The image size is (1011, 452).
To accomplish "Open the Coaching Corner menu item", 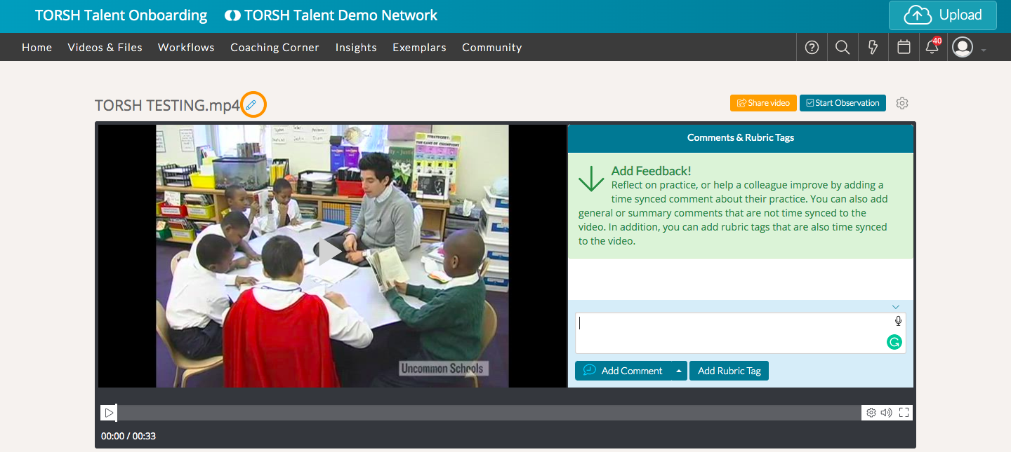I will coord(275,48).
